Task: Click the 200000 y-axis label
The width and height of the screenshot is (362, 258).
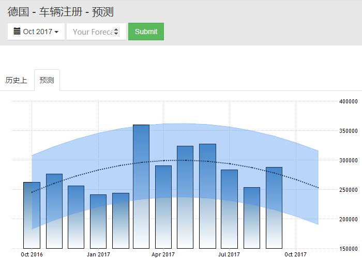Action: point(349,219)
